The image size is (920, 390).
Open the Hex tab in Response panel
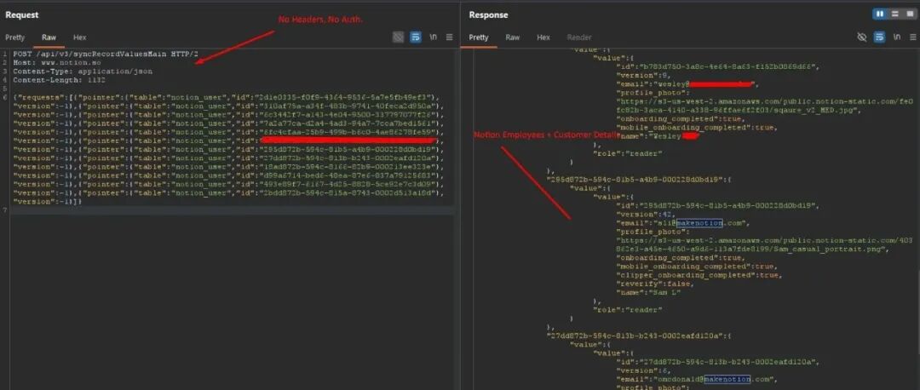coord(543,37)
